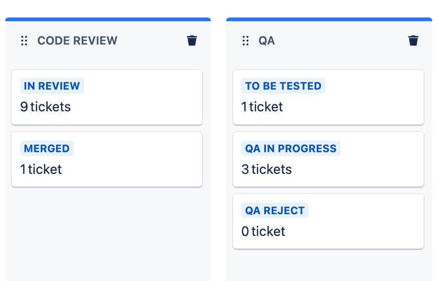Viewport: 446px width, 281px height.
Task: Click empty area below the QA REJECT card
Action: [328, 265]
